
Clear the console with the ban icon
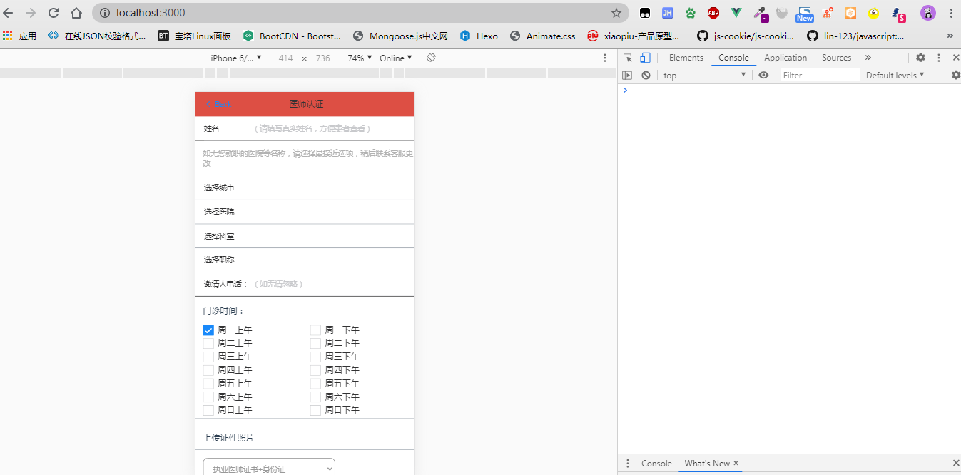pyautogui.click(x=646, y=75)
